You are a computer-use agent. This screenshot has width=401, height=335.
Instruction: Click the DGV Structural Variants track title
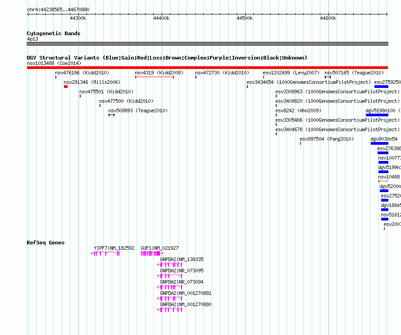(167, 58)
